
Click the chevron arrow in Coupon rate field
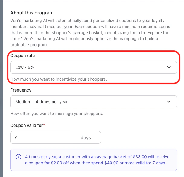169,68
